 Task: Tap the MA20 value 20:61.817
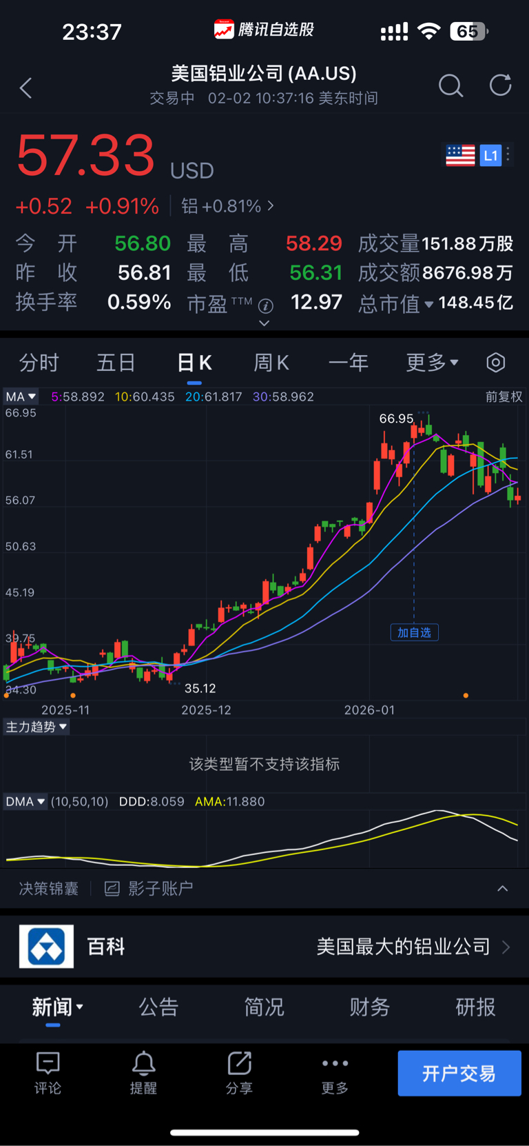pyautogui.click(x=214, y=396)
